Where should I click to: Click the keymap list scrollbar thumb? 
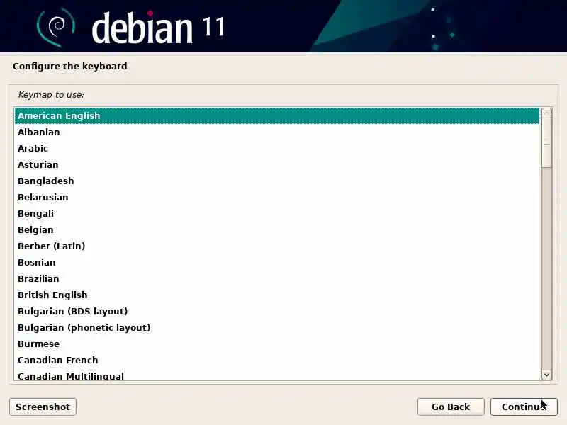546,143
